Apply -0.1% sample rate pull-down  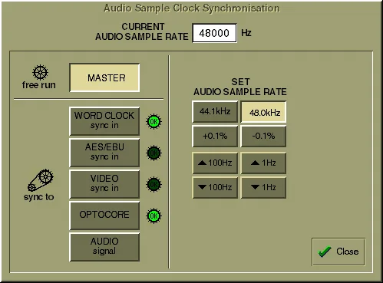pos(263,136)
